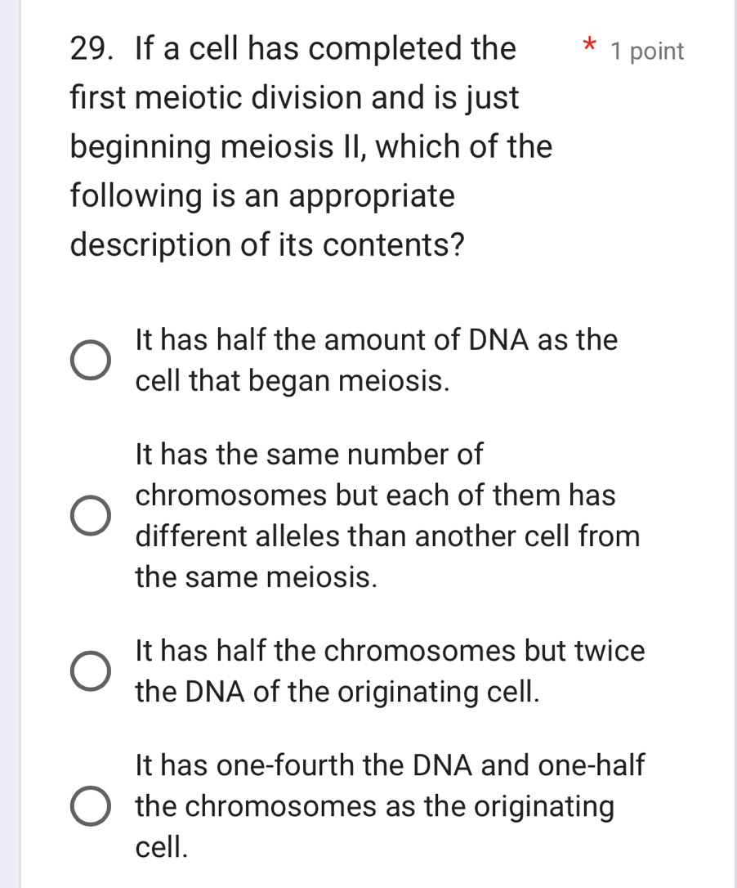Click the text 'It has half the chromosomes but twice'
This screenshot has width=737, height=888.
390,652
